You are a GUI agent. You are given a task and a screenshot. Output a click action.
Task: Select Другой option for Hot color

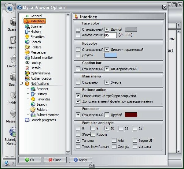click(78, 55)
